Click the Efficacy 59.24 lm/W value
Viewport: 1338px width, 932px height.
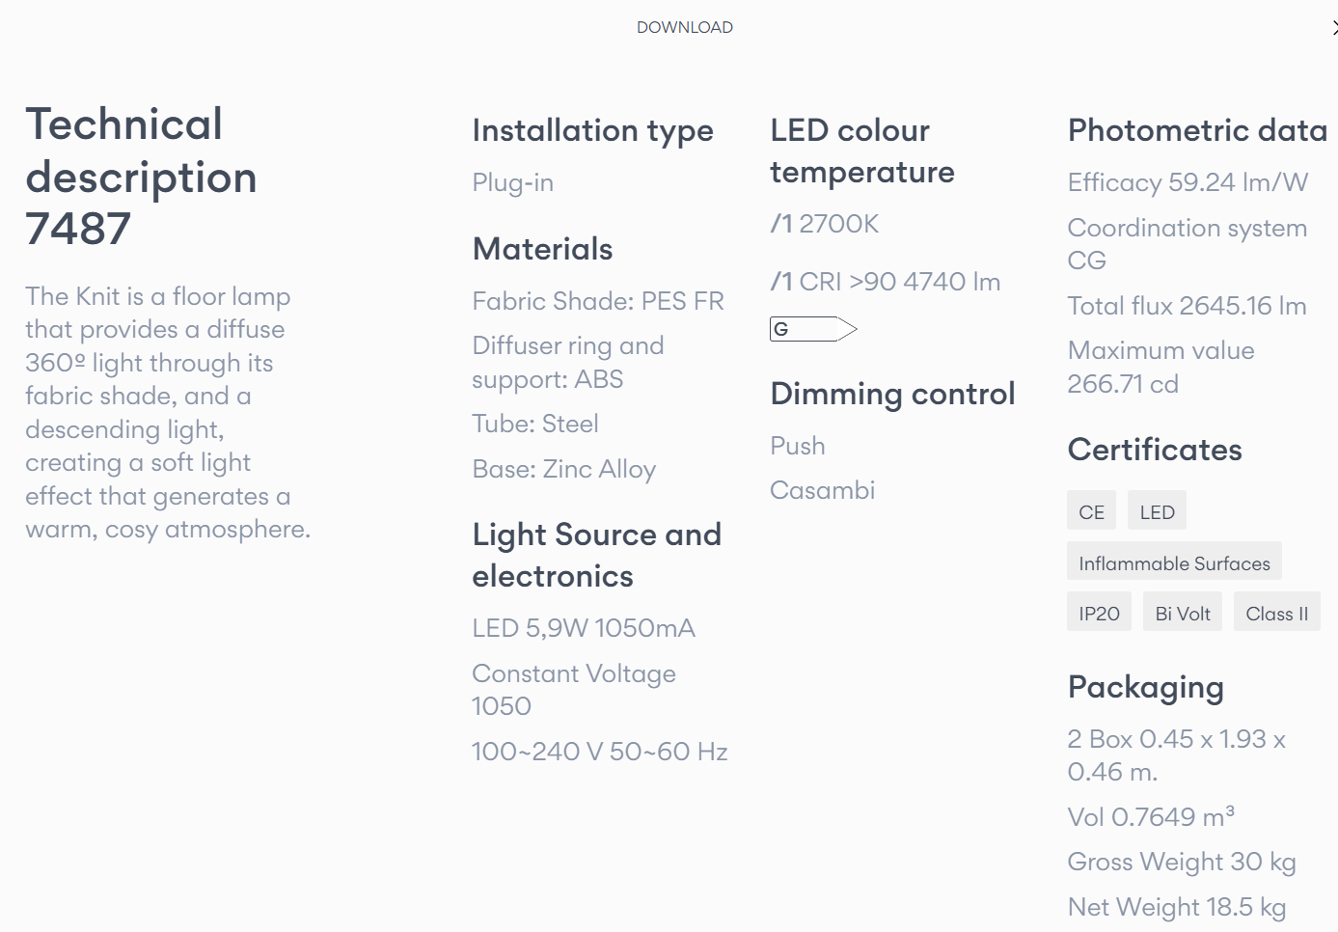[x=1188, y=182]
